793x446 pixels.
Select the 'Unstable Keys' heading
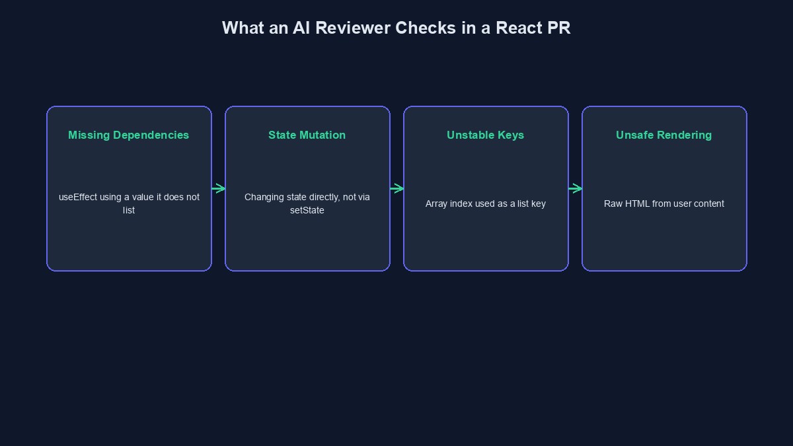pos(486,135)
